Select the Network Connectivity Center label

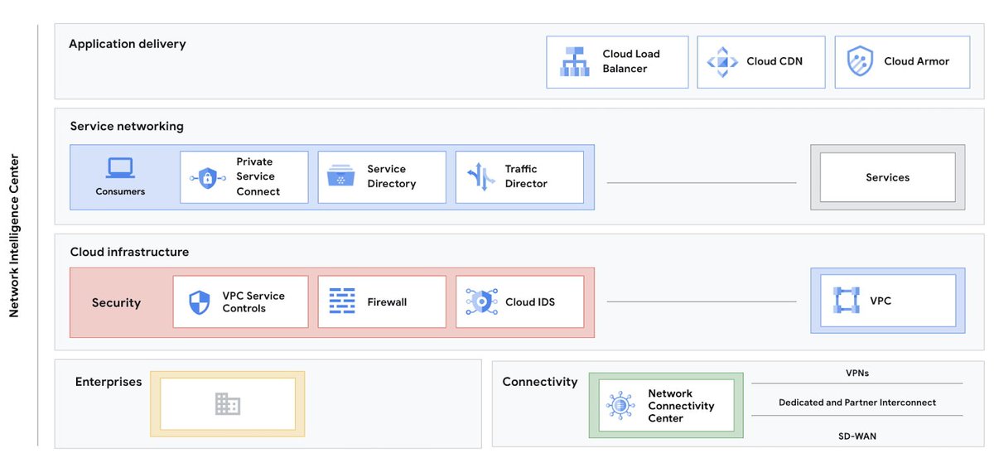[681, 406]
